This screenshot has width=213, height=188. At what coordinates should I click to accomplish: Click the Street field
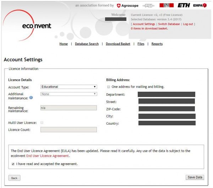point(166,101)
